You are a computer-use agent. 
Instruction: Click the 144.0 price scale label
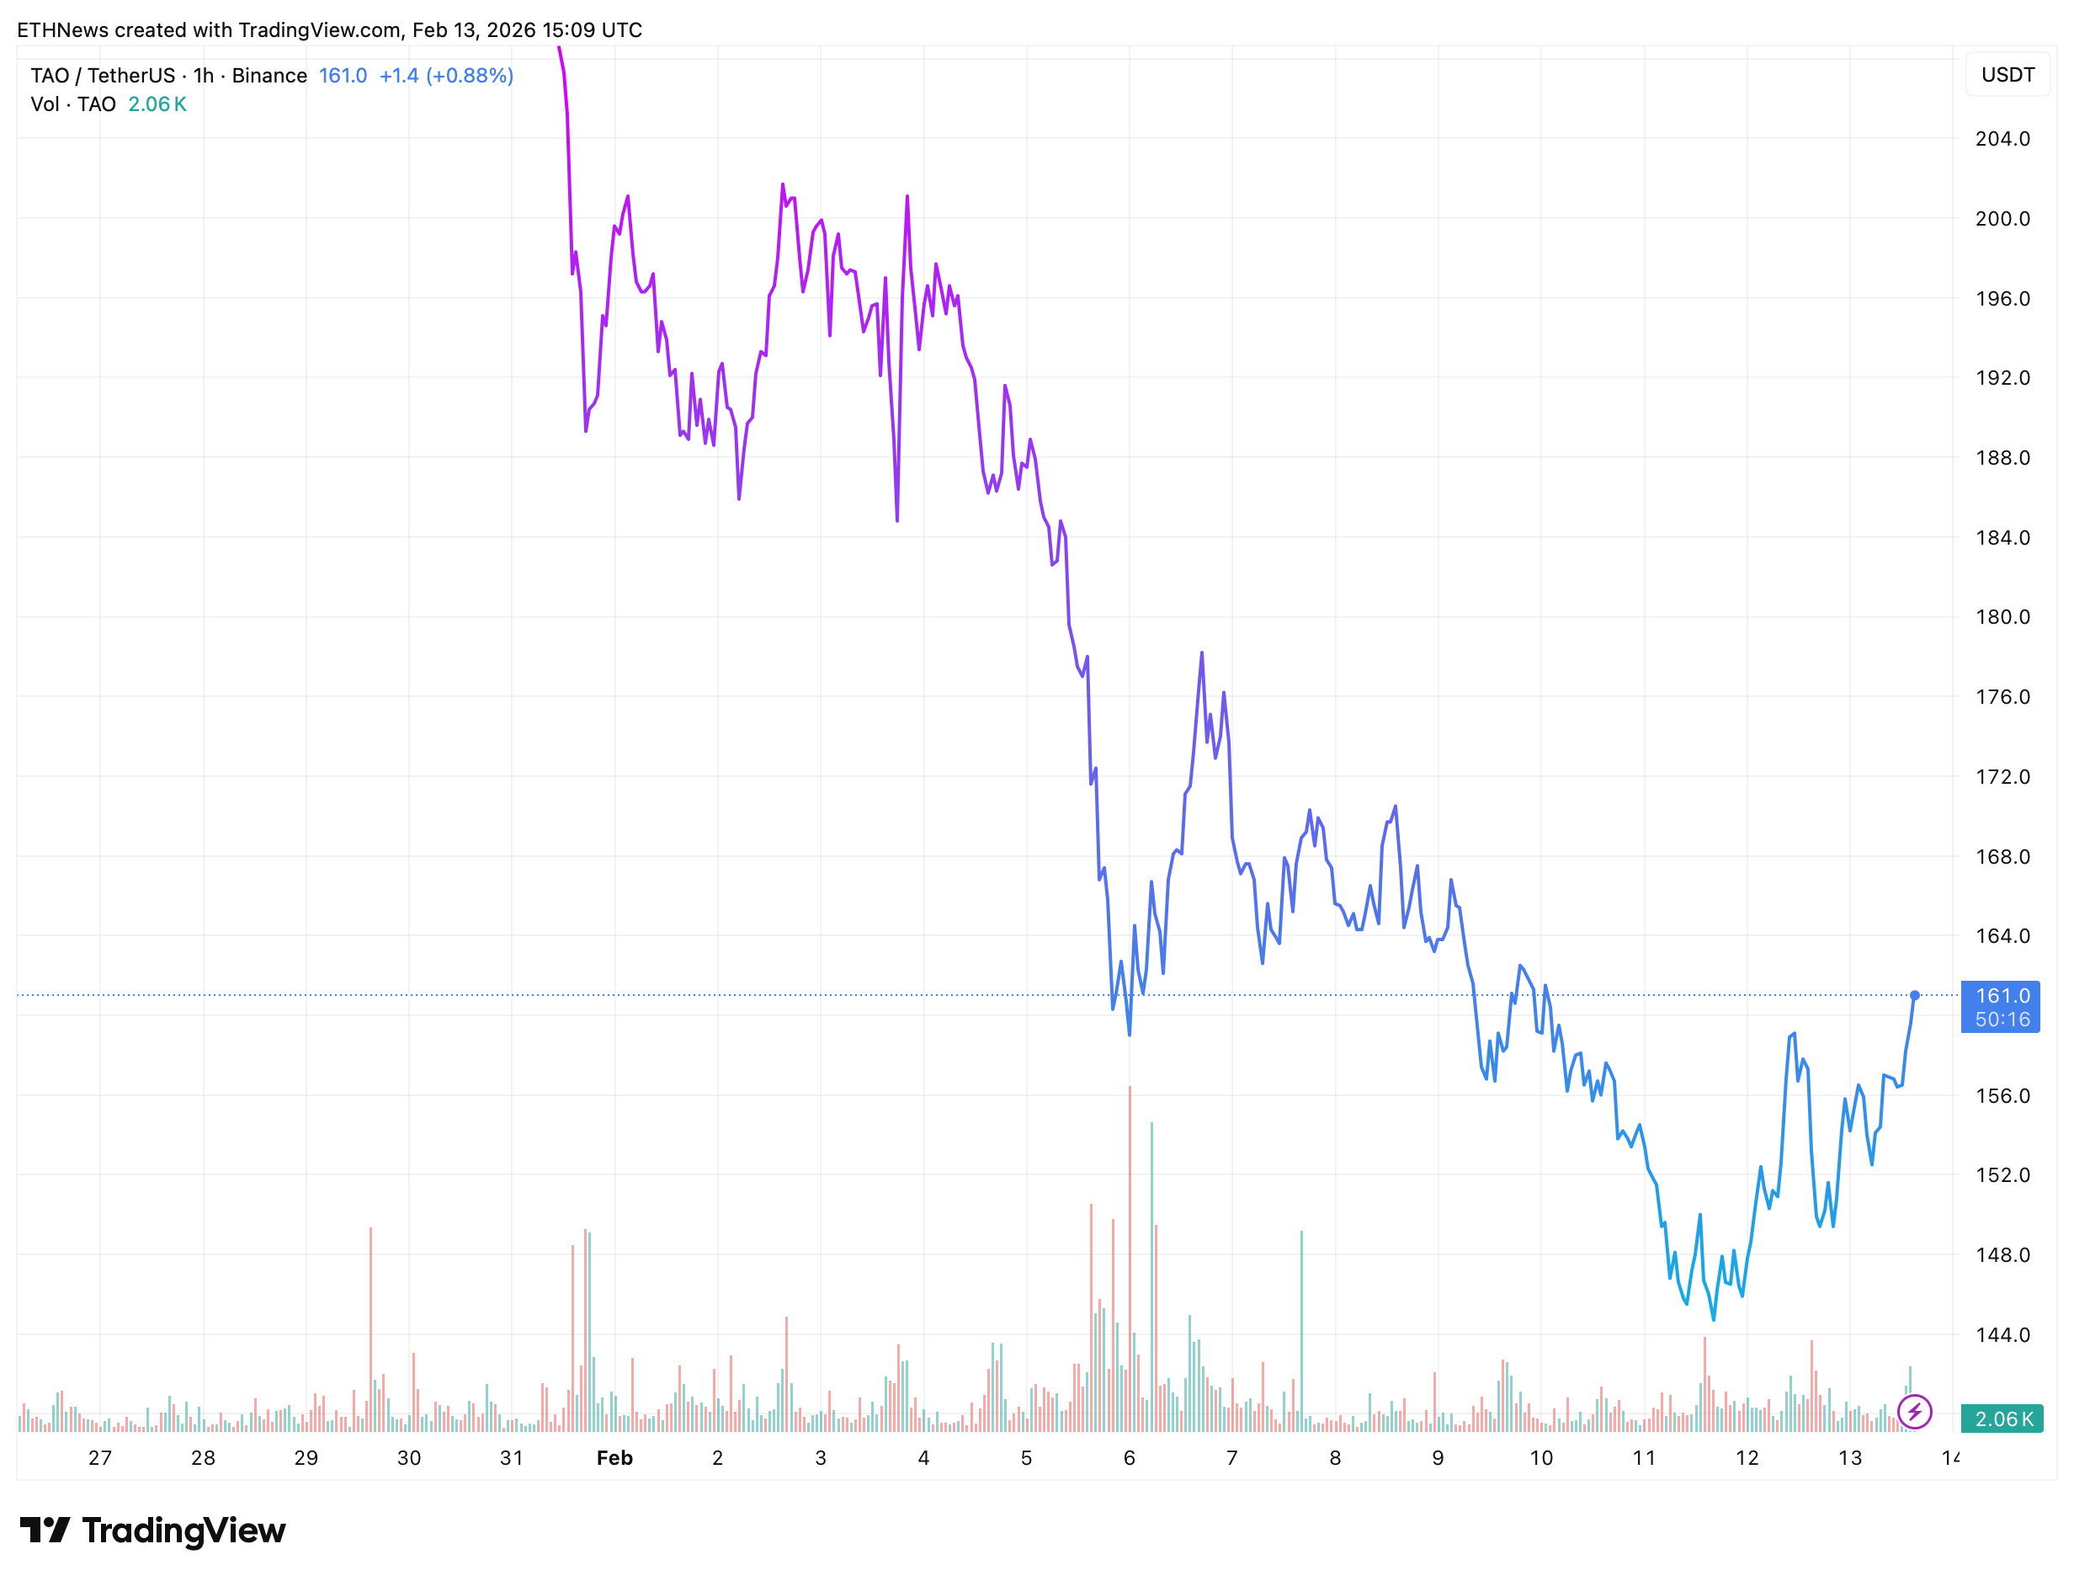coord(2002,1334)
